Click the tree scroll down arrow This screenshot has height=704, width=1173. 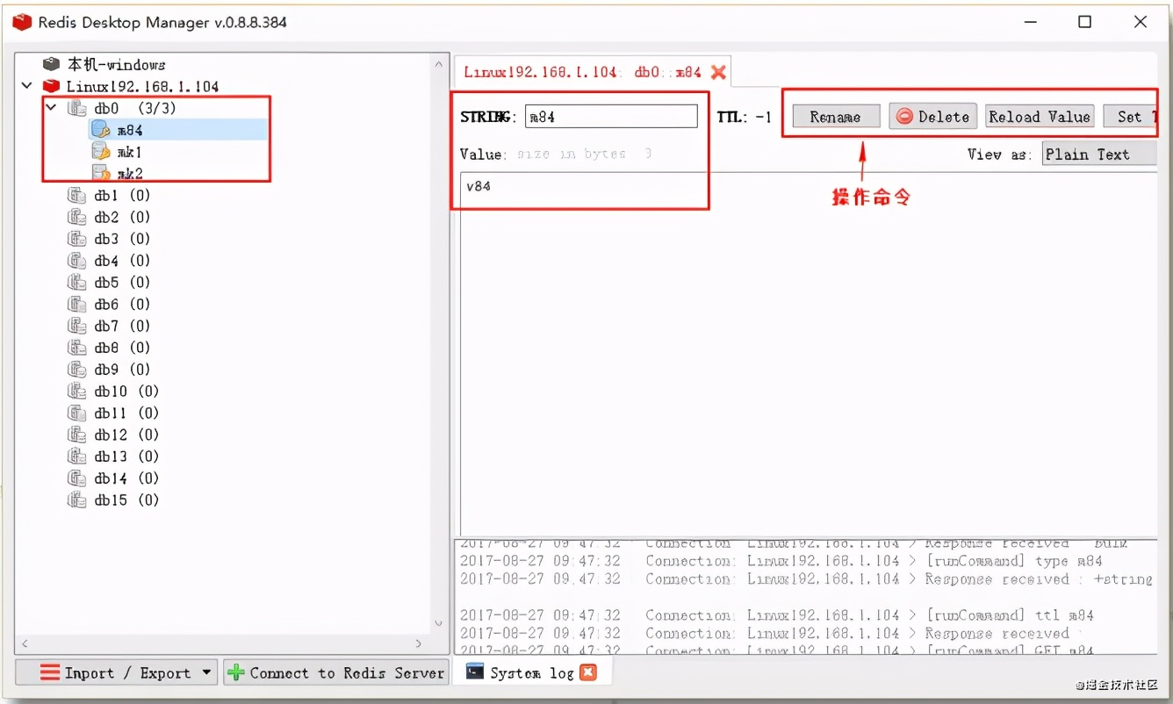click(x=439, y=624)
